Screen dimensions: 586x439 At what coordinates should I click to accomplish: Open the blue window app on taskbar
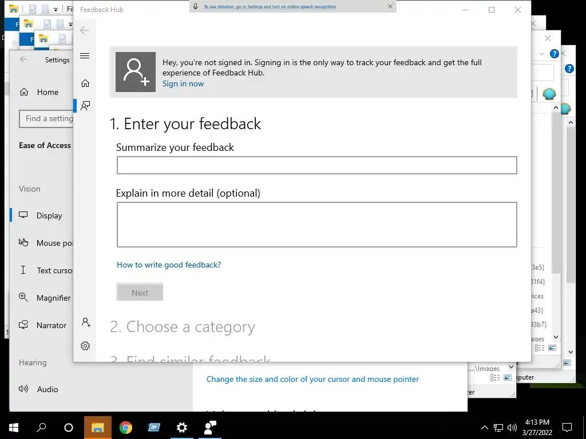coord(153,428)
